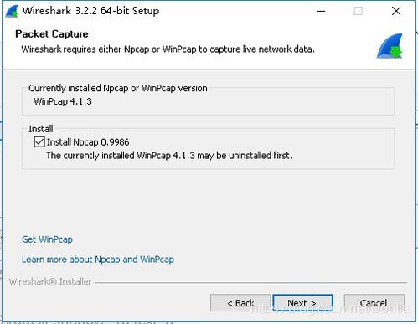Click the 'Packet Capture' page heading
The height and width of the screenshot is (324, 418).
tap(52, 34)
